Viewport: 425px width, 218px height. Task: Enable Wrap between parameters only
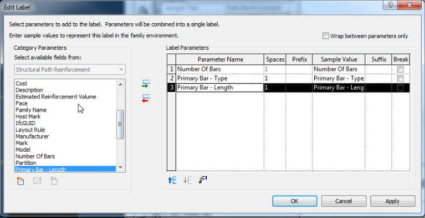coord(325,36)
